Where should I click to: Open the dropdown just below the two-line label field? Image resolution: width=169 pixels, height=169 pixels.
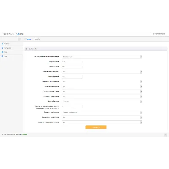(102, 112)
